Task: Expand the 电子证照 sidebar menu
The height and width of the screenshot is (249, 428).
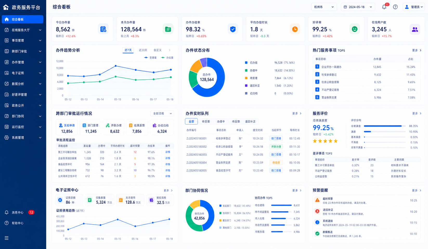Action: [23, 73]
